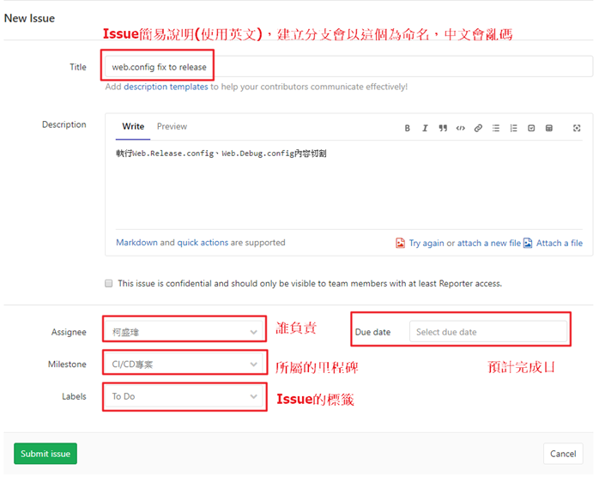This screenshot has height=482, width=599.
Task: Add a link via toolbar icon
Action: 479,128
